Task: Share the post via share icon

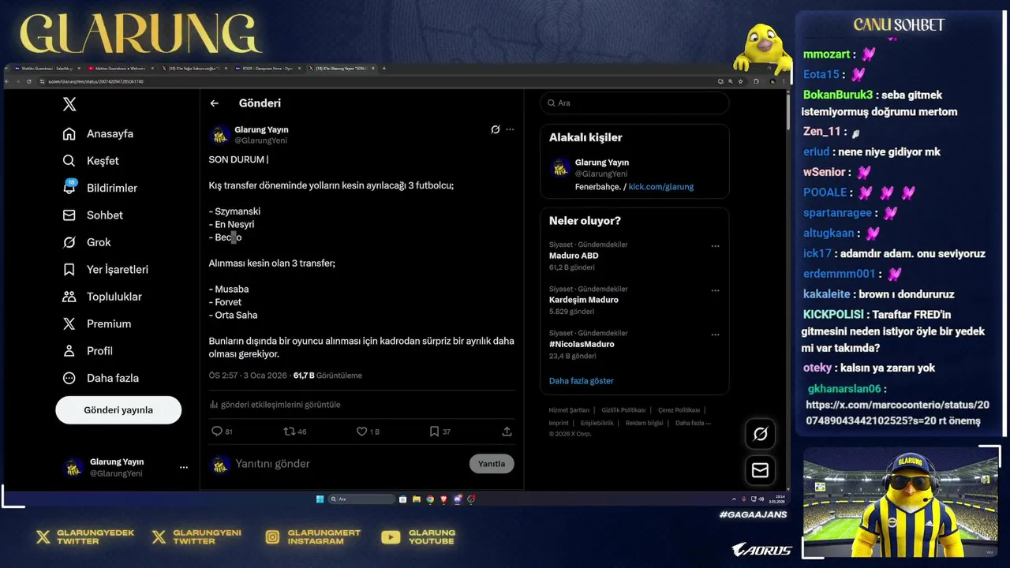Action: click(x=507, y=432)
